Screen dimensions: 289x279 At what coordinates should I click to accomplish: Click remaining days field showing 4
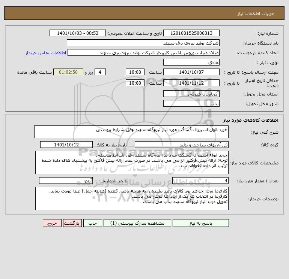click(x=100, y=72)
